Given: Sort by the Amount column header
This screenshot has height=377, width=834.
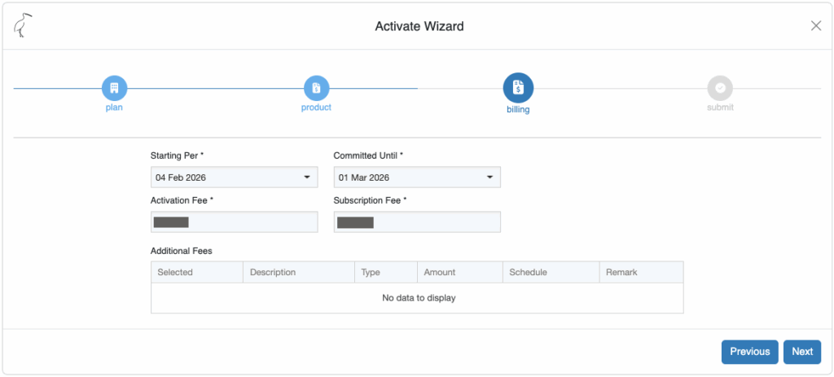Looking at the screenshot, I should 459,272.
